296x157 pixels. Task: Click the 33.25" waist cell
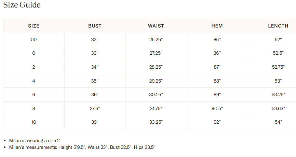pyautogui.click(x=156, y=122)
